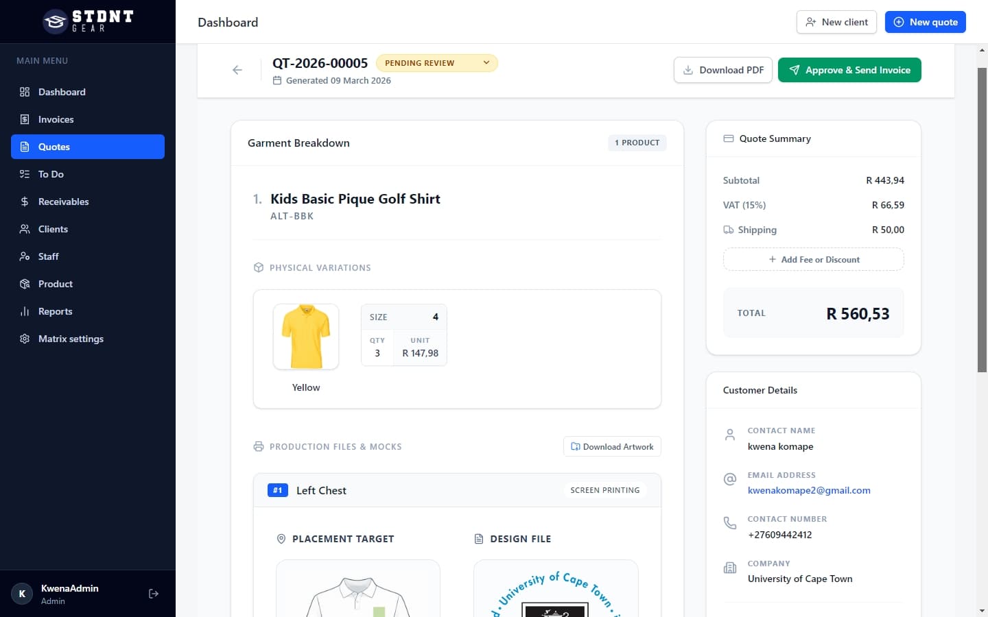The width and height of the screenshot is (988, 617).
Task: Click the company building icon
Action: click(x=730, y=568)
